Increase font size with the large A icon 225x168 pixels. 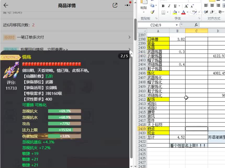187,6
